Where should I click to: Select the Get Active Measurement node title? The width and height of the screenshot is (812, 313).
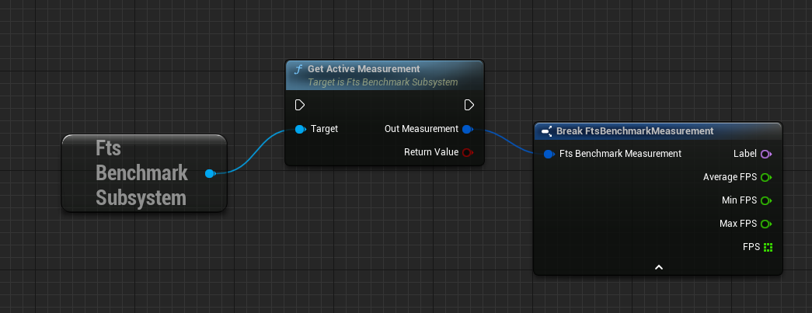[x=364, y=69]
